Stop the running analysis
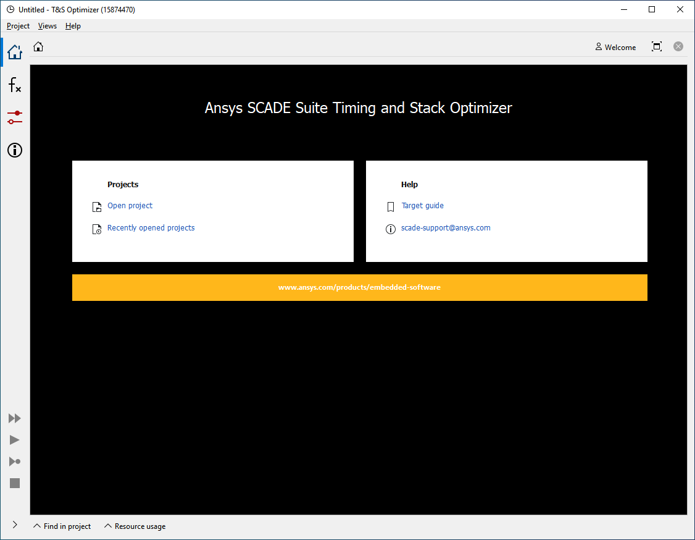The image size is (695, 540). coord(15,483)
